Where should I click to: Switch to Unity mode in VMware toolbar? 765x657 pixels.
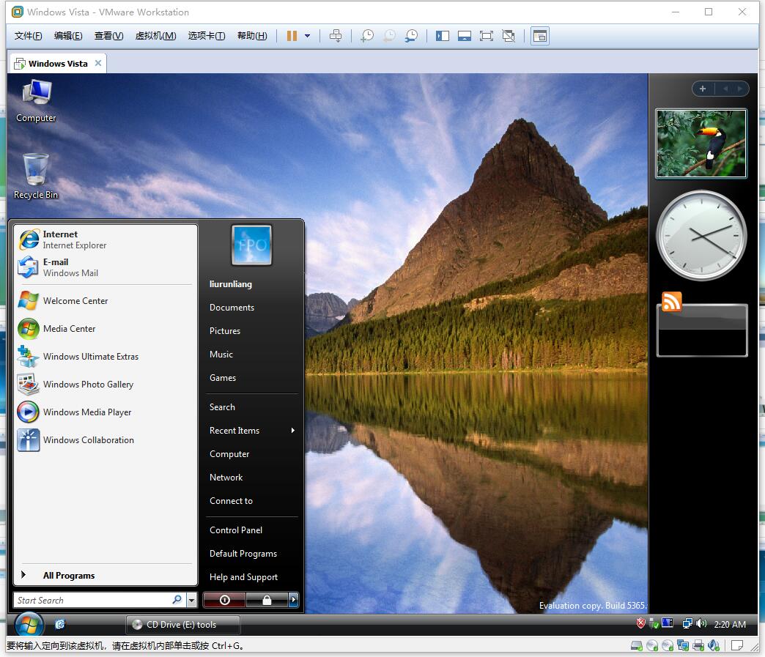pos(509,36)
